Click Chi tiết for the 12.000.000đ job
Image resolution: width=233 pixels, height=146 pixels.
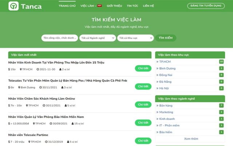point(143,123)
